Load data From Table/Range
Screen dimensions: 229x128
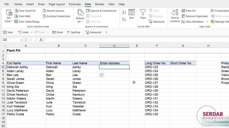(27, 22)
